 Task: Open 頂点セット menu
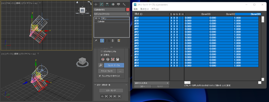coord(145,9)
